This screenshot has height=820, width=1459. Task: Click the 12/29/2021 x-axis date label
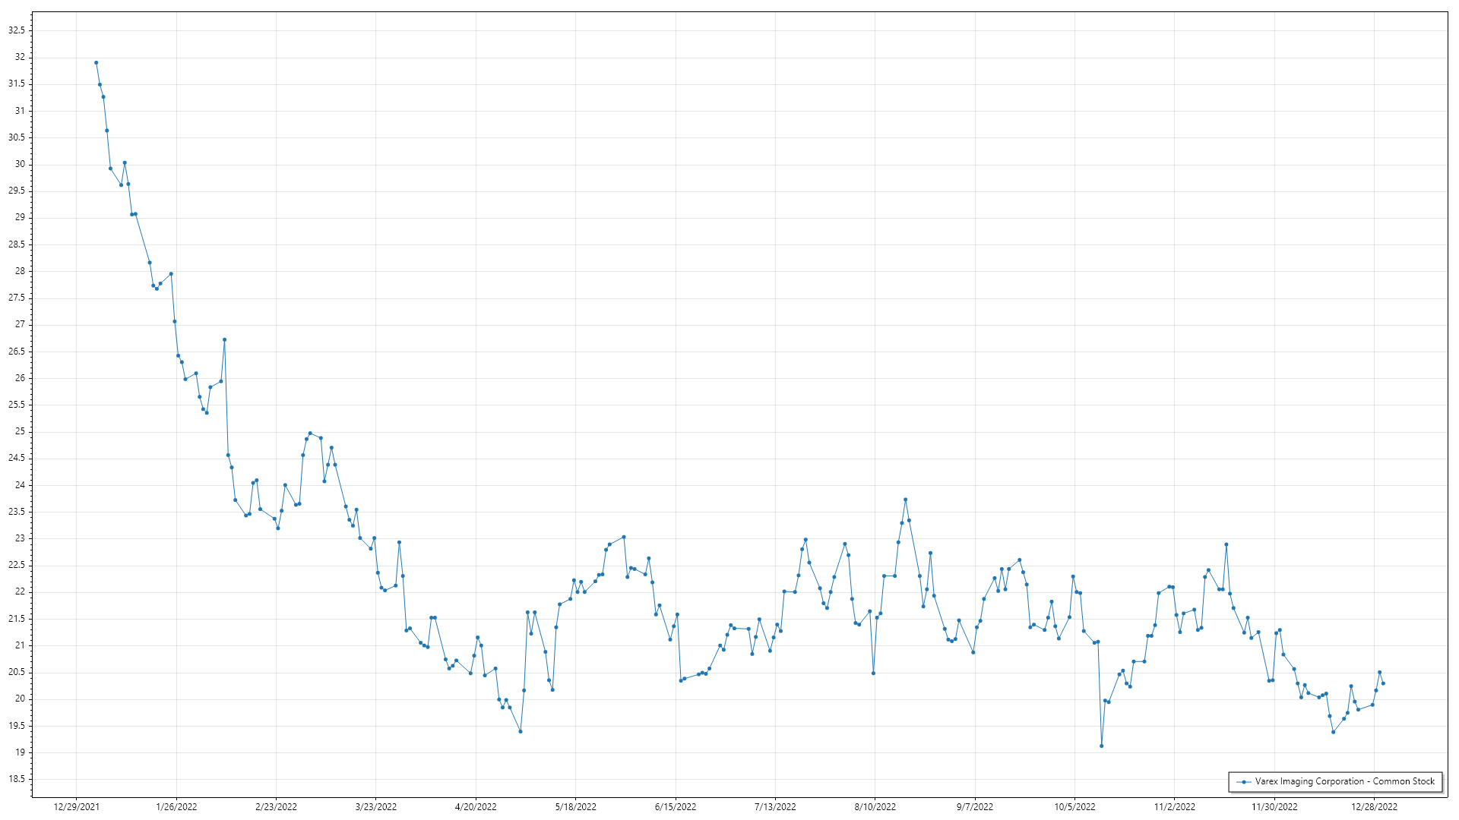(x=77, y=806)
